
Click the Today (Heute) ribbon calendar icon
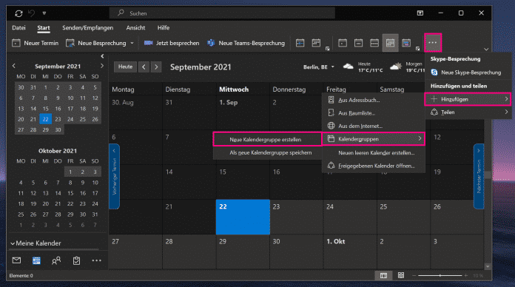(x=300, y=43)
